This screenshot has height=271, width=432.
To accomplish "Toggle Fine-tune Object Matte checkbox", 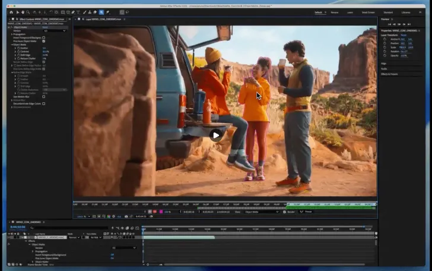I will (x=44, y=41).
